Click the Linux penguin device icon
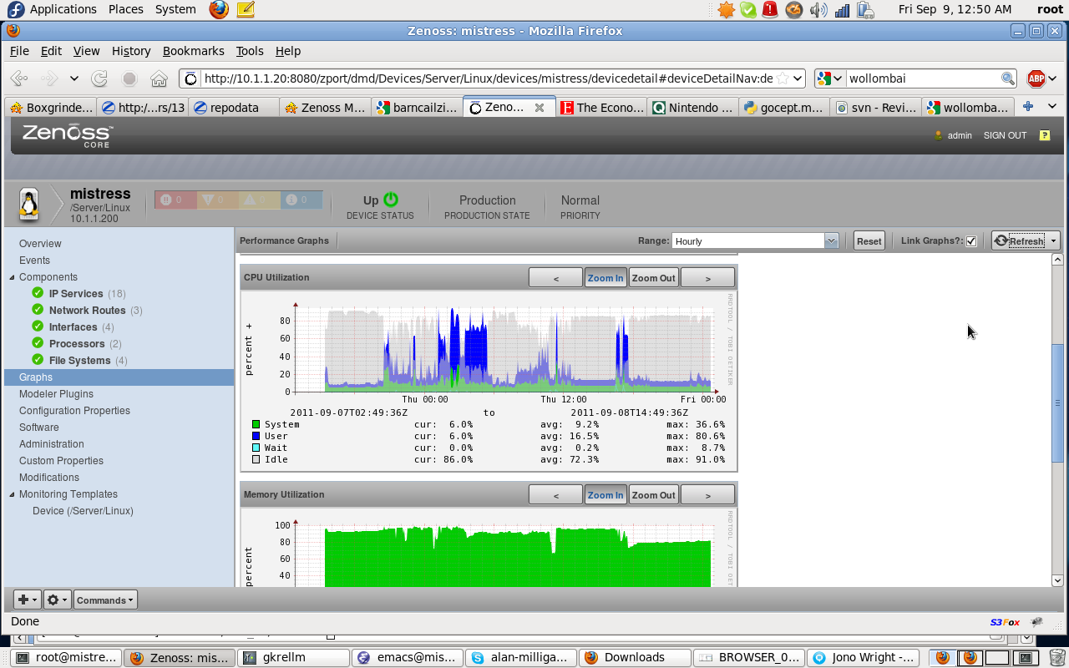Image resolution: width=1069 pixels, height=668 pixels. pos(29,203)
